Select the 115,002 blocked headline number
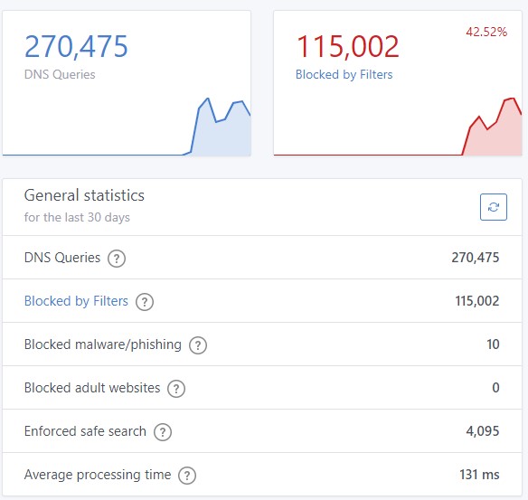This screenshot has width=528, height=500. (x=347, y=46)
